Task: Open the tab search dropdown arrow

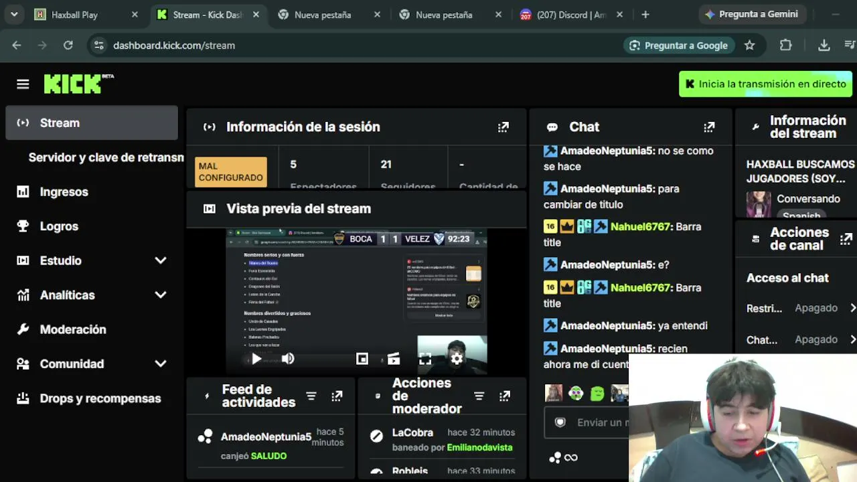Action: coord(14,15)
